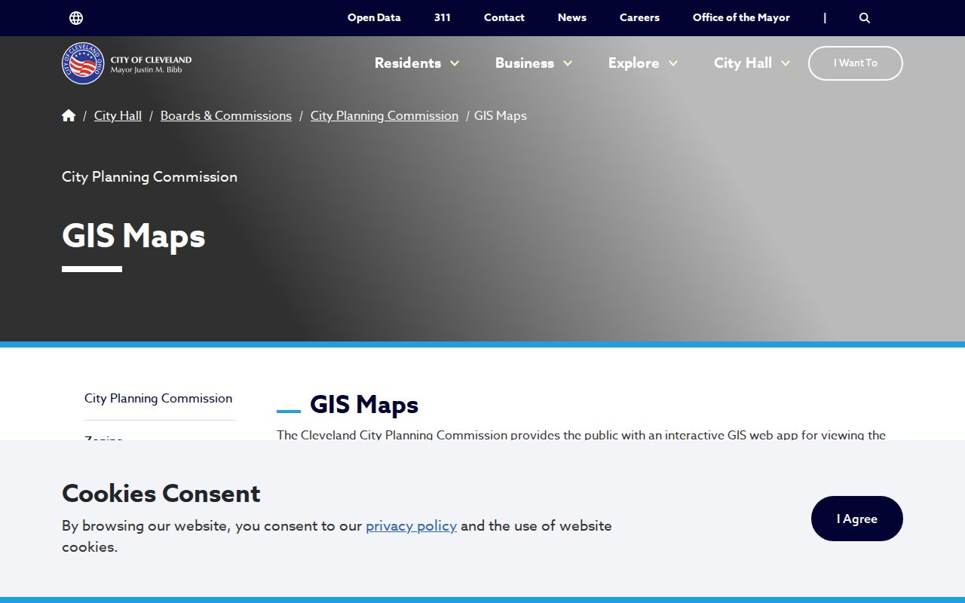
Task: Open the Careers link
Action: click(x=639, y=17)
